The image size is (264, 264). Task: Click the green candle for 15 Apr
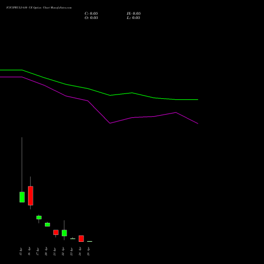click(22, 197)
